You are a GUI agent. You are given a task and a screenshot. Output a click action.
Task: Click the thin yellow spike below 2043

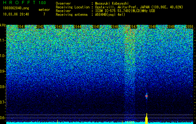[57, 122]
